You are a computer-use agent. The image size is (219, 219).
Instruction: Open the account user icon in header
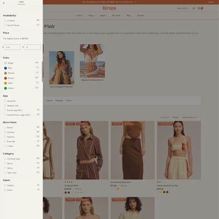[x=193, y=8]
